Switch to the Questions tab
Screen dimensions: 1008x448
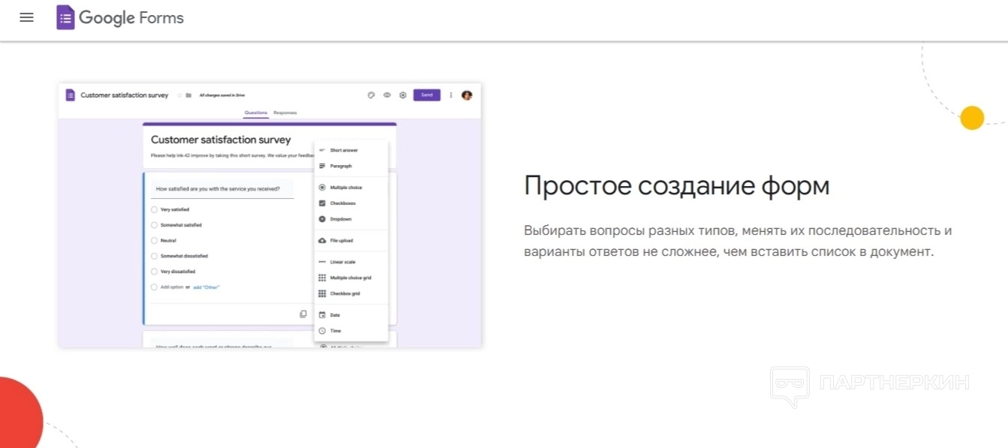(256, 113)
